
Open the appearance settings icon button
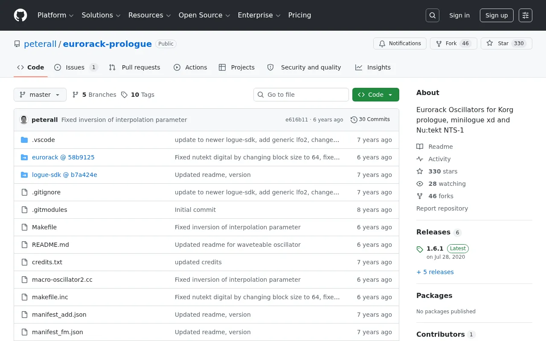click(x=526, y=15)
